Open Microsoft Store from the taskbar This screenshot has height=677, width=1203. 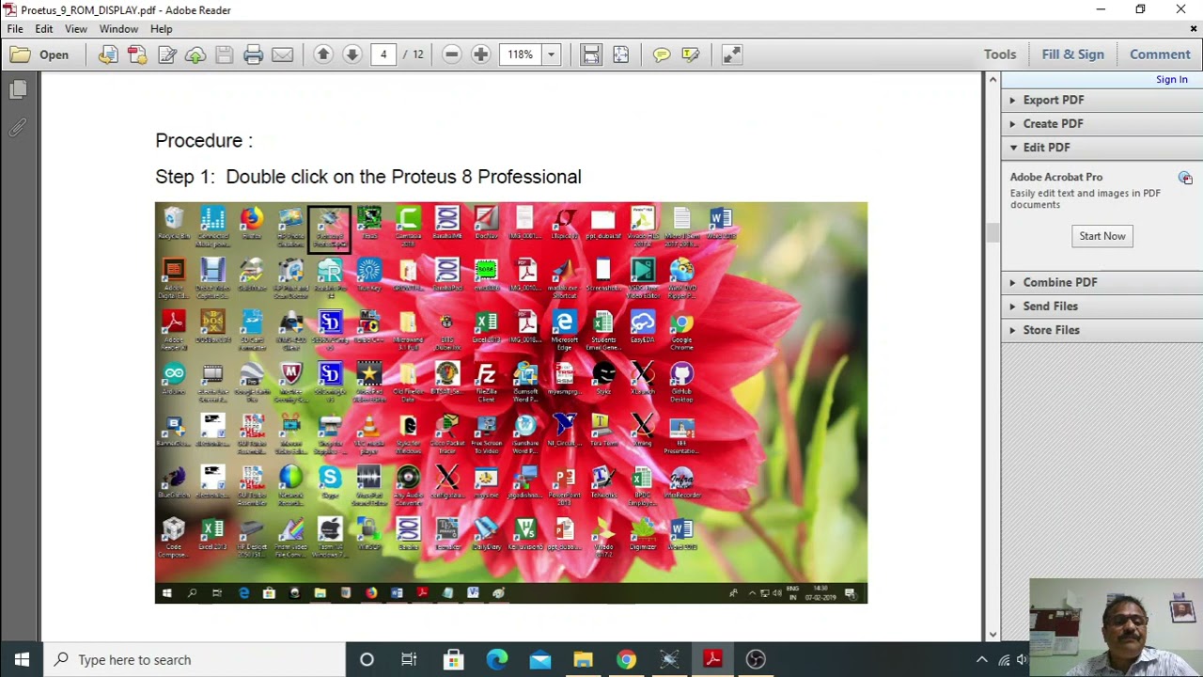click(x=453, y=660)
